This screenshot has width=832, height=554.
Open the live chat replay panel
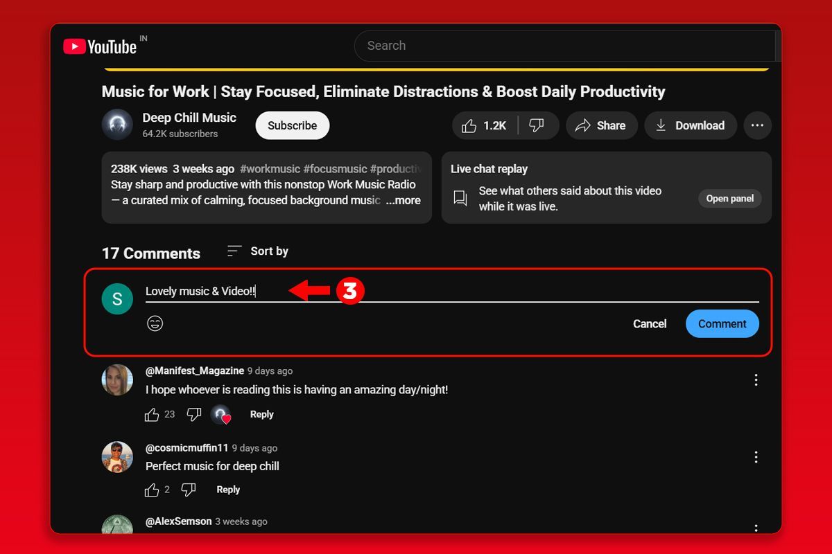729,199
